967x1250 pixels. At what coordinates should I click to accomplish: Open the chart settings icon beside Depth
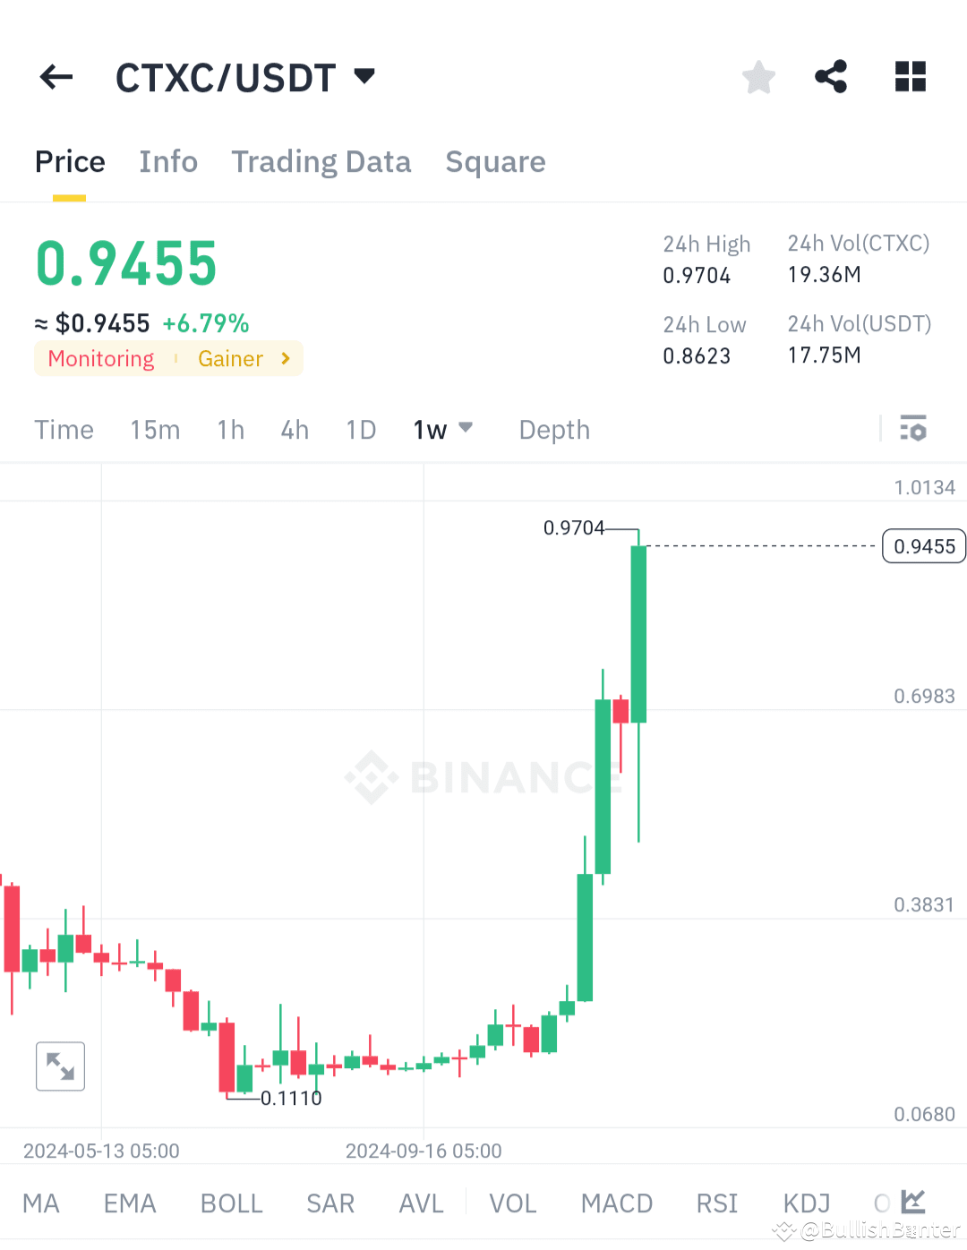pos(913,429)
